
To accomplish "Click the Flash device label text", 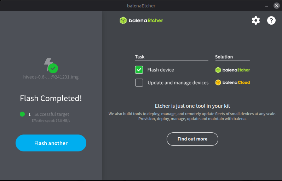I will point(161,70).
